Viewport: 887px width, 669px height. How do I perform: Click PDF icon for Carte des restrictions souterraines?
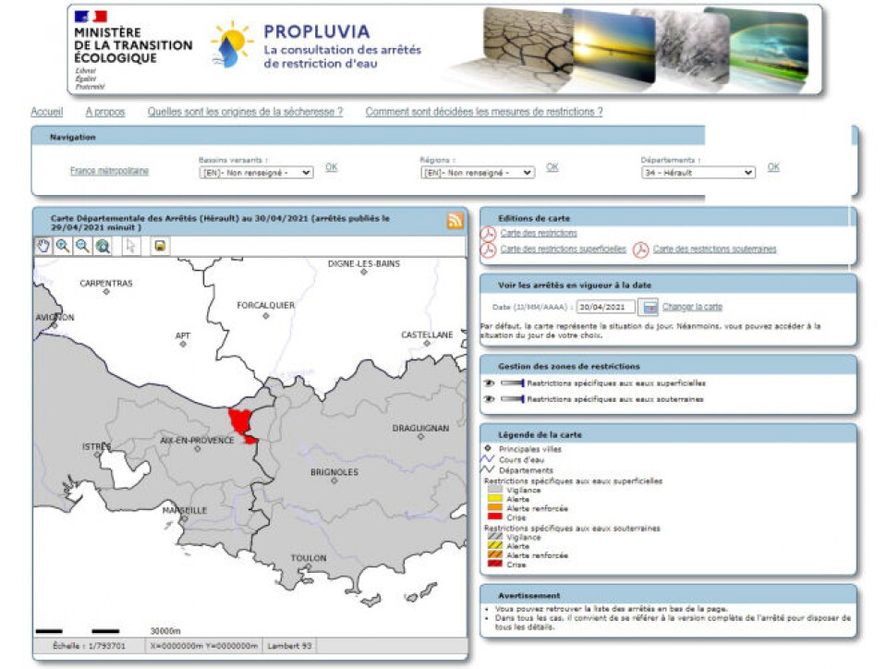[640, 249]
